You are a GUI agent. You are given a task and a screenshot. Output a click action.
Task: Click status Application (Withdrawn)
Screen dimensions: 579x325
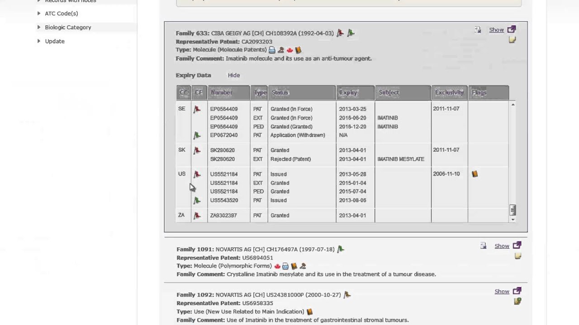point(298,135)
